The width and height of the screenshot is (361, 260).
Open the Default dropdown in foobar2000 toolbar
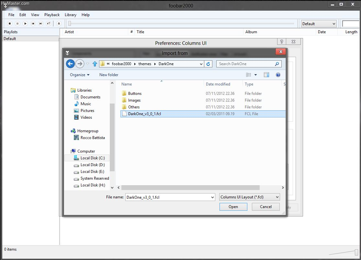(x=319, y=24)
